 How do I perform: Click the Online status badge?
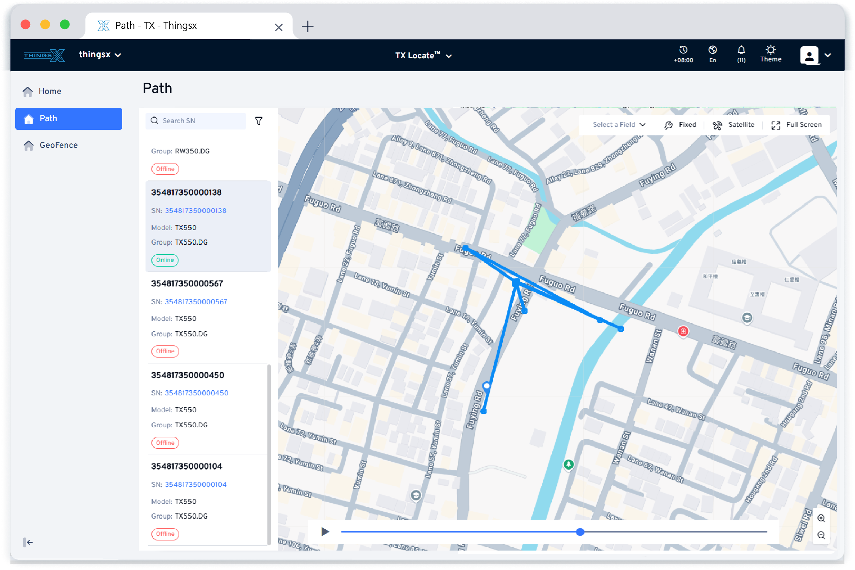pyautogui.click(x=165, y=260)
